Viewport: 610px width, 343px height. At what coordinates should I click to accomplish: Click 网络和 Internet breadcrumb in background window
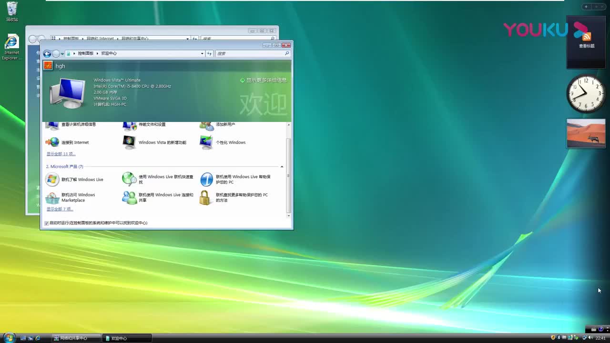(x=100, y=39)
